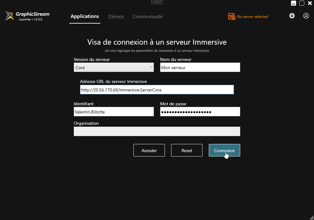
Task: Click the 'Nom du serveur' label
Action: coord(176,59)
